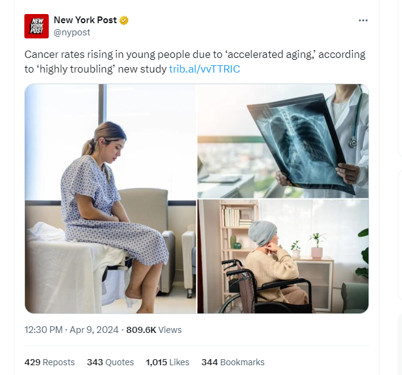Click the word 'Views' label

pyautogui.click(x=170, y=330)
